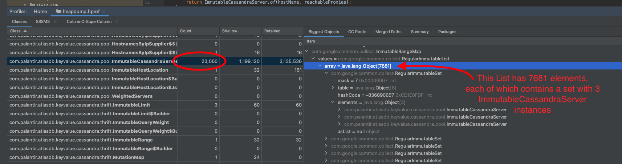Image resolution: width=622 pixels, height=164 pixels.
Task: Switch to the Classes tab
Action: [x=19, y=21]
